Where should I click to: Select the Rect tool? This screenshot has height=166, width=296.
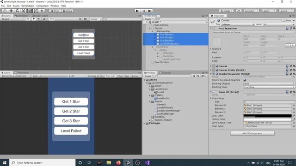pos(30,11)
